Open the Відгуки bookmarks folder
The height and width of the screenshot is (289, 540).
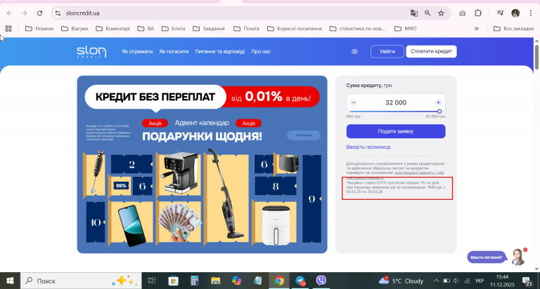(75, 29)
